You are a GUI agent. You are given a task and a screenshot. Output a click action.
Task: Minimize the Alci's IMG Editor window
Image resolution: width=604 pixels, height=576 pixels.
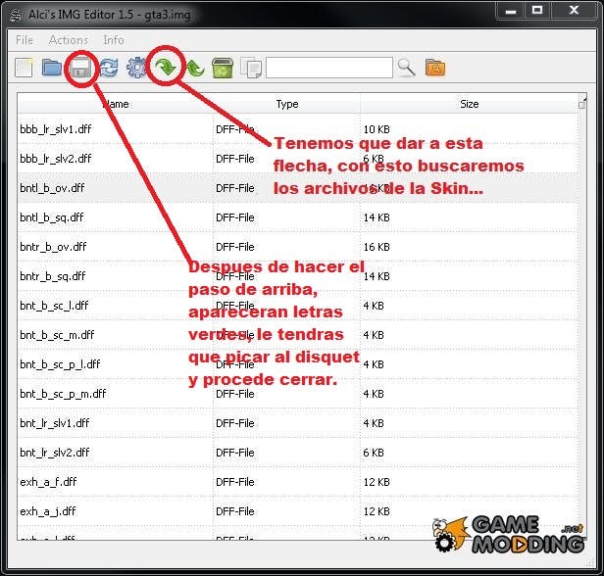click(x=511, y=11)
